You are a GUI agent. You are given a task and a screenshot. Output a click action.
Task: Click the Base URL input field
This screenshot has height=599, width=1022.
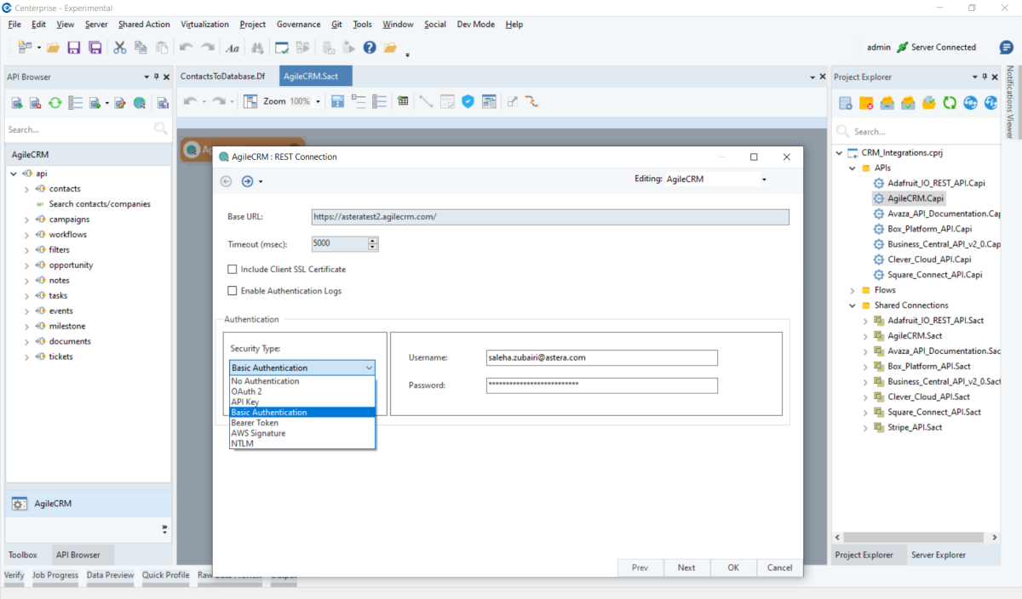click(x=549, y=216)
